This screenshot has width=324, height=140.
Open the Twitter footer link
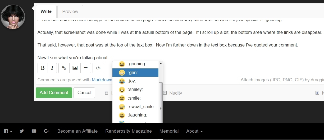pos(22,131)
